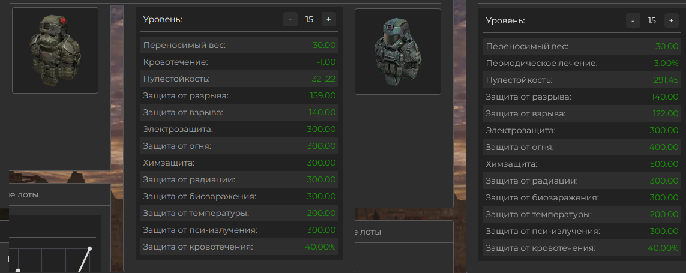Increase level in the left stats panel
This screenshot has width=686, height=273.
click(x=328, y=19)
